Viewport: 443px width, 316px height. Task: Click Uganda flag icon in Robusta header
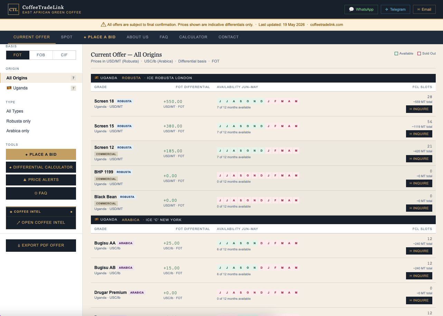coord(96,78)
